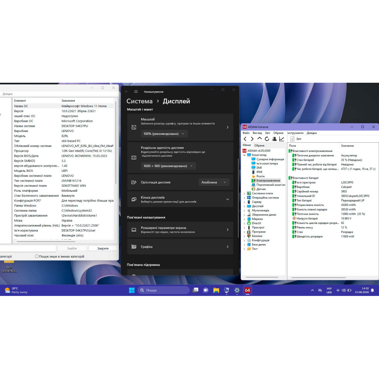Open Task View on taskbar
This screenshot has width=379, height=379.
click(196, 290)
